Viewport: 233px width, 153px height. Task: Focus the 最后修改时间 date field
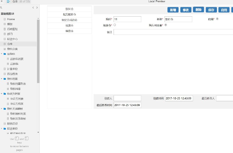(127, 105)
